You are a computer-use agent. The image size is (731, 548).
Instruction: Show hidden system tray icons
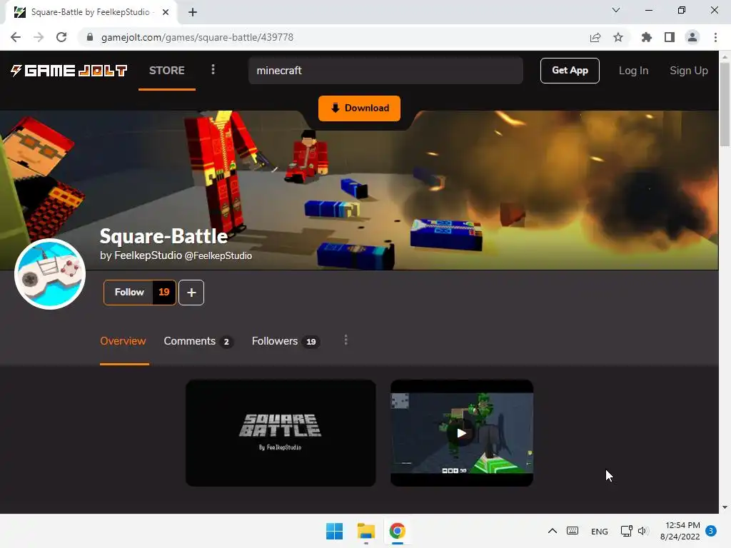553,531
